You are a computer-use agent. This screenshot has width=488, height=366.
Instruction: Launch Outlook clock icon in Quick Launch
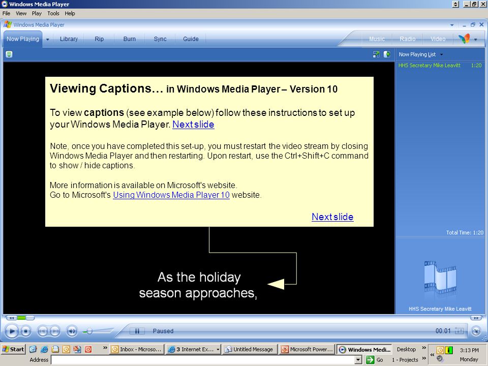pos(66,350)
